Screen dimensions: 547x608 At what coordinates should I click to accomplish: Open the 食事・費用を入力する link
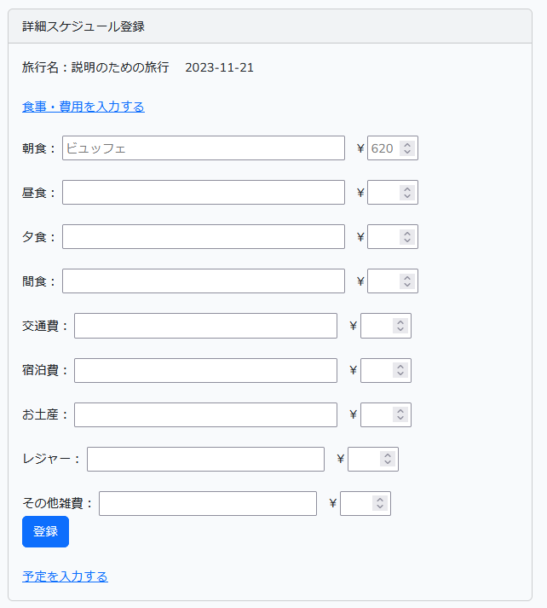83,107
